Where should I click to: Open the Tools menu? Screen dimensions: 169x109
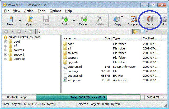pos(41,11)
